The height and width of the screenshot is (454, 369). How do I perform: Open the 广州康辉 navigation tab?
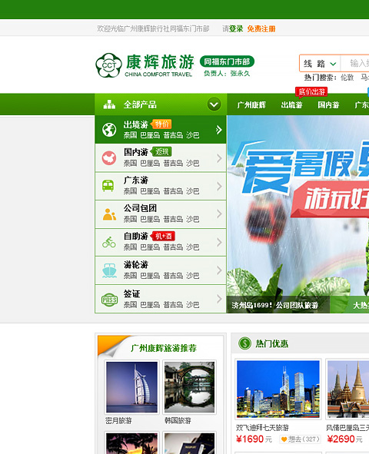[x=251, y=104]
